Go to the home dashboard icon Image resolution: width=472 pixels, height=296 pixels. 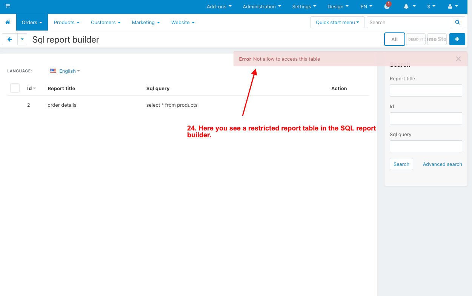[8, 23]
